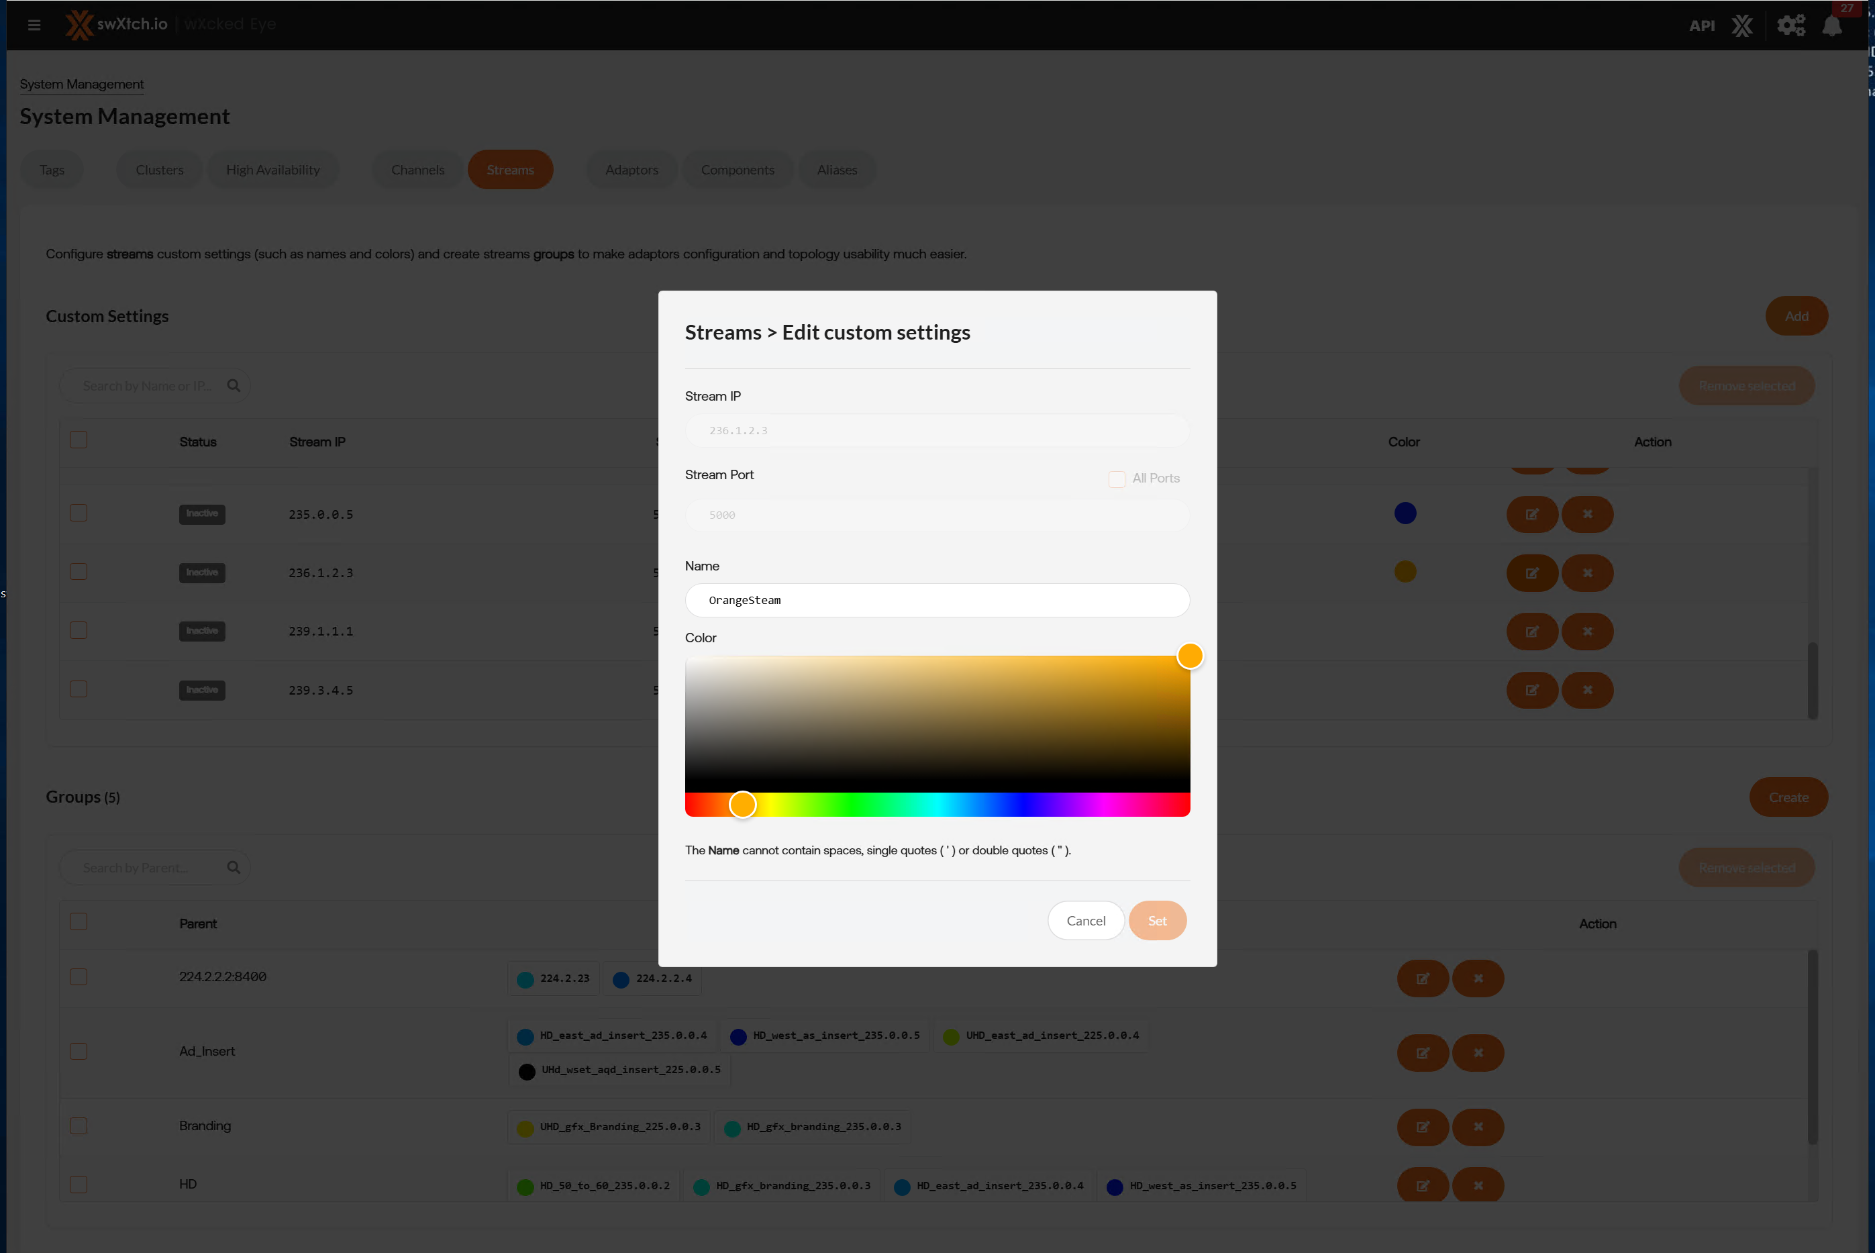The width and height of the screenshot is (1875, 1253).
Task: Click the API link in header
Action: (1702, 26)
